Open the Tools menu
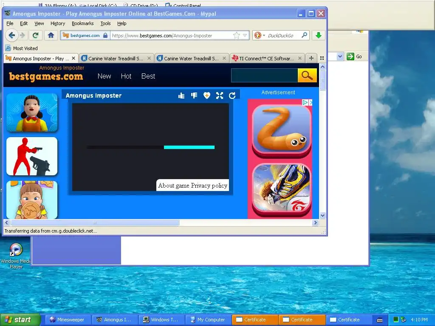 tap(105, 23)
